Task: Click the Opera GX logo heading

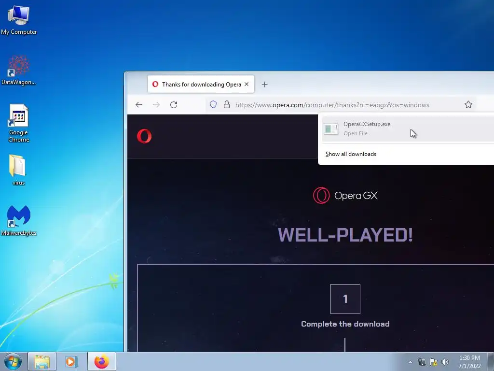Action: point(345,196)
